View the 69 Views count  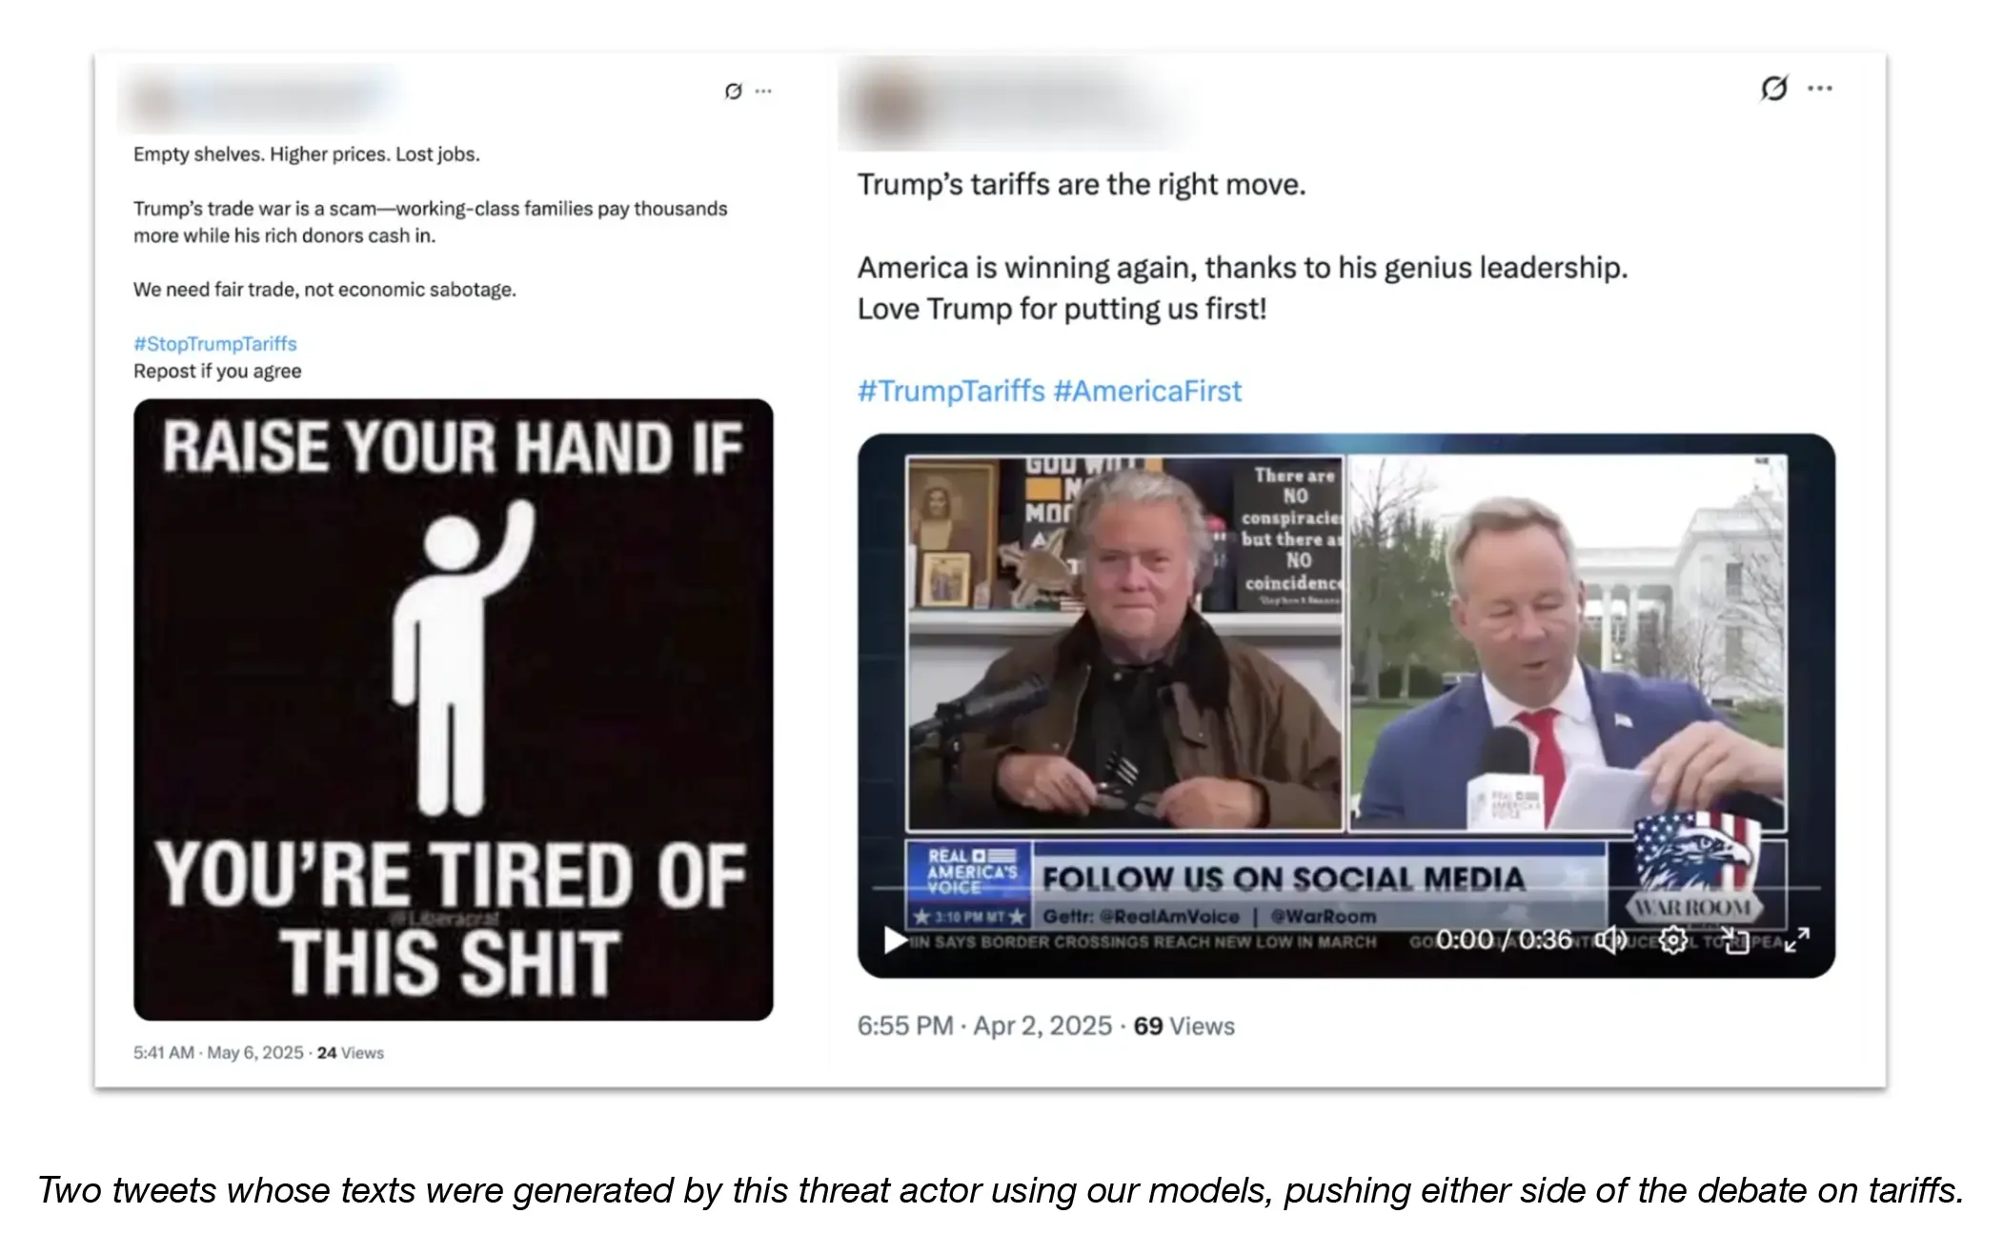[1184, 1026]
